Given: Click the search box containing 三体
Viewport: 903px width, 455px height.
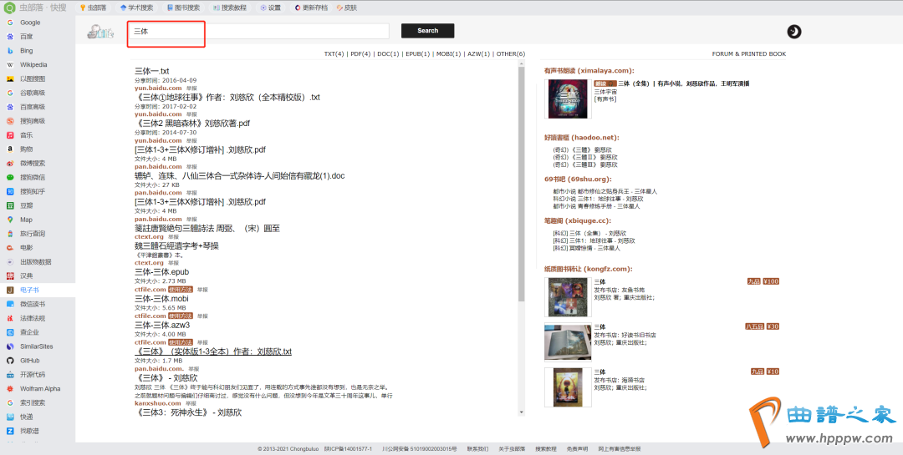Looking at the screenshot, I should click(259, 31).
